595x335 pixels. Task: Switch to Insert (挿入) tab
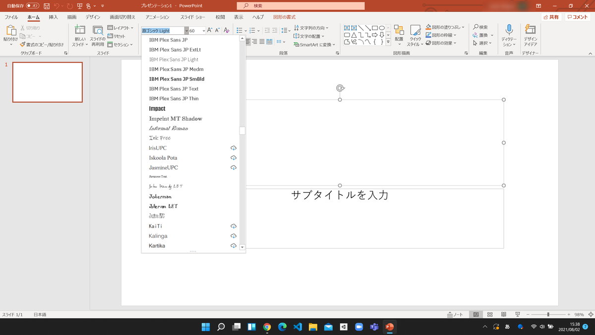coord(54,17)
